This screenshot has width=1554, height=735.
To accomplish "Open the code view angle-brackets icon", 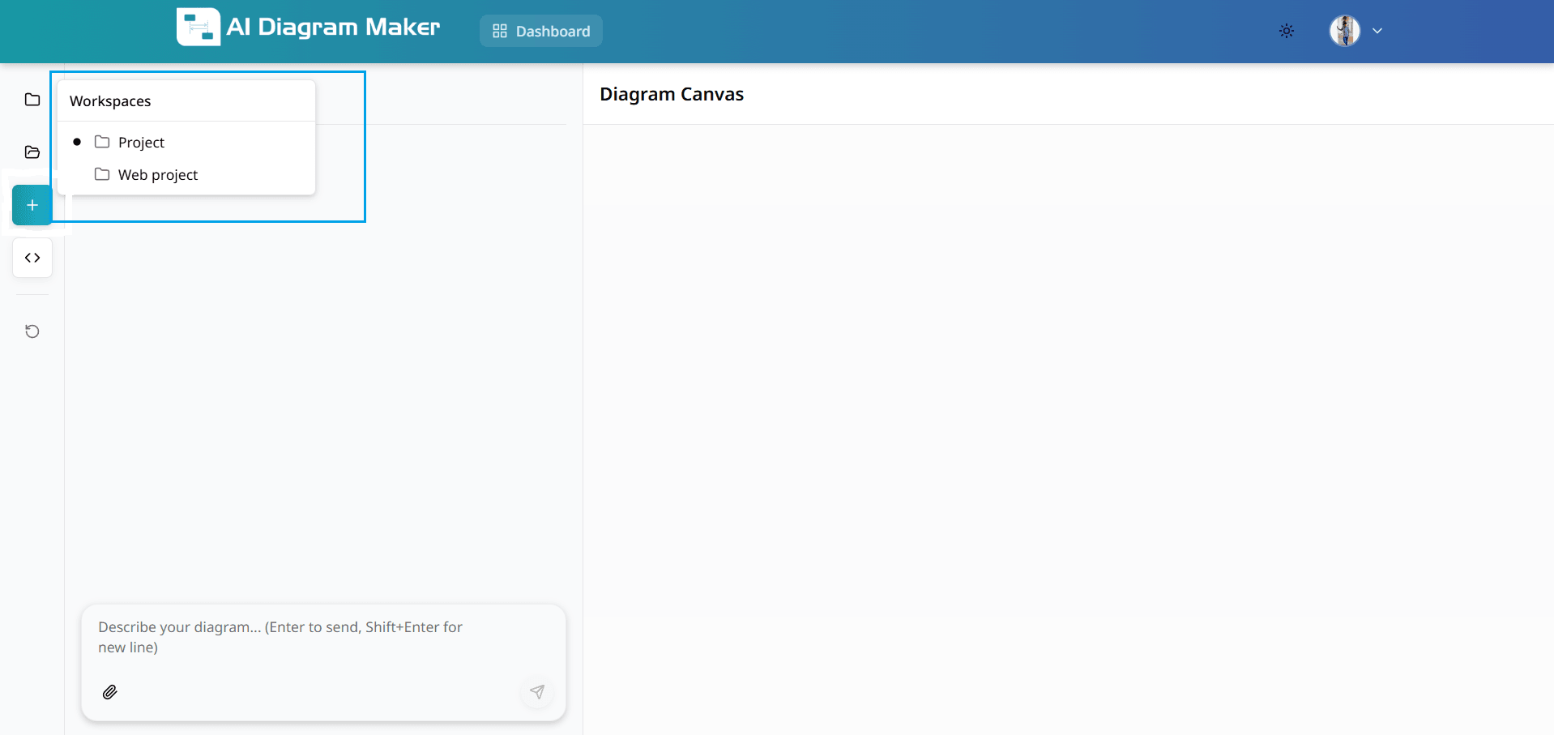I will (x=32, y=258).
